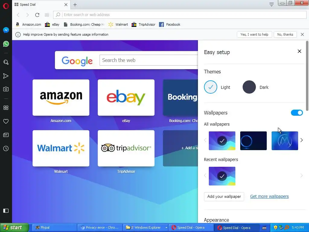Open Facebook Messenger in the sidebar
The height and width of the screenshot is (232, 309).
[x=6, y=30]
